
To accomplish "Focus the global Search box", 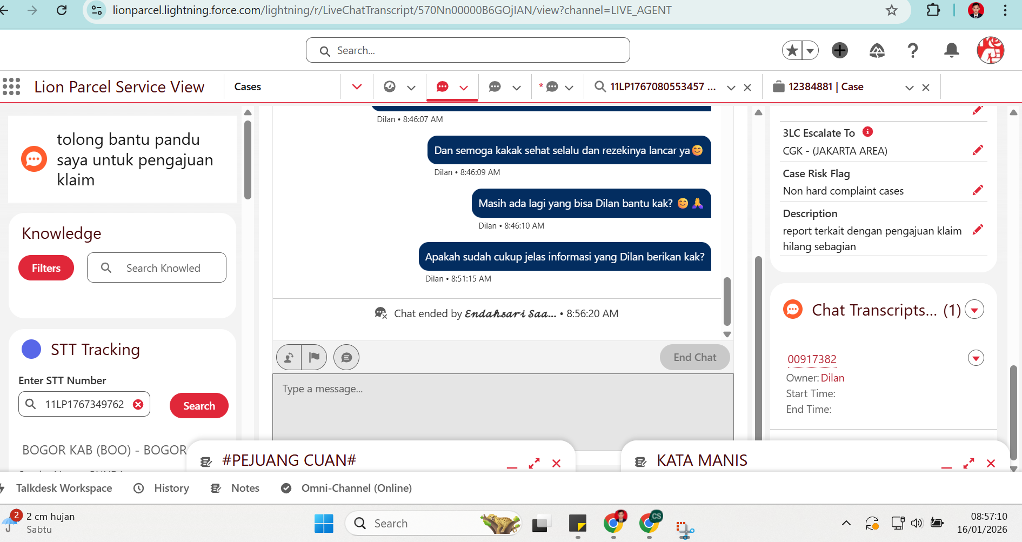I will click(467, 50).
